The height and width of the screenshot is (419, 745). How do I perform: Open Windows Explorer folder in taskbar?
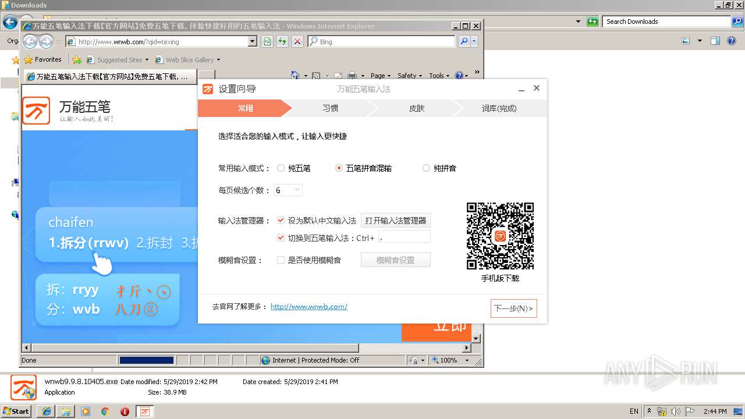[66, 411]
